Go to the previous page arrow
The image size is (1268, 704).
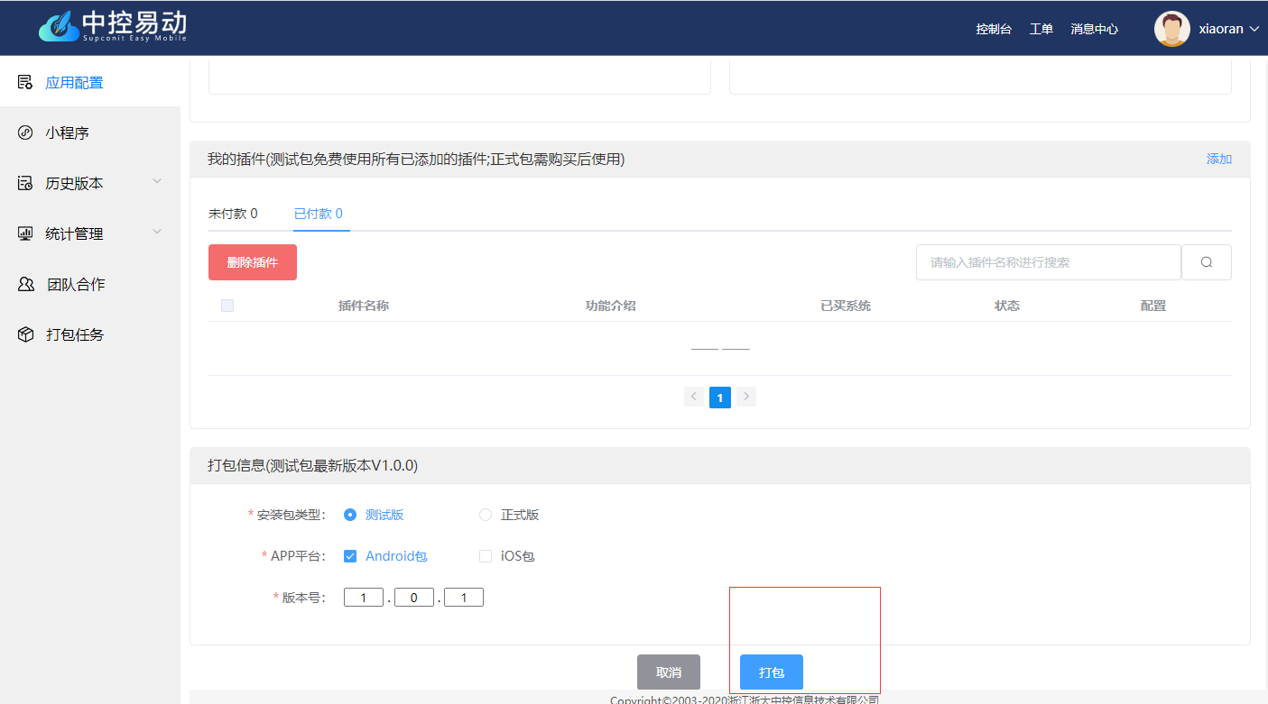pyautogui.click(x=694, y=397)
